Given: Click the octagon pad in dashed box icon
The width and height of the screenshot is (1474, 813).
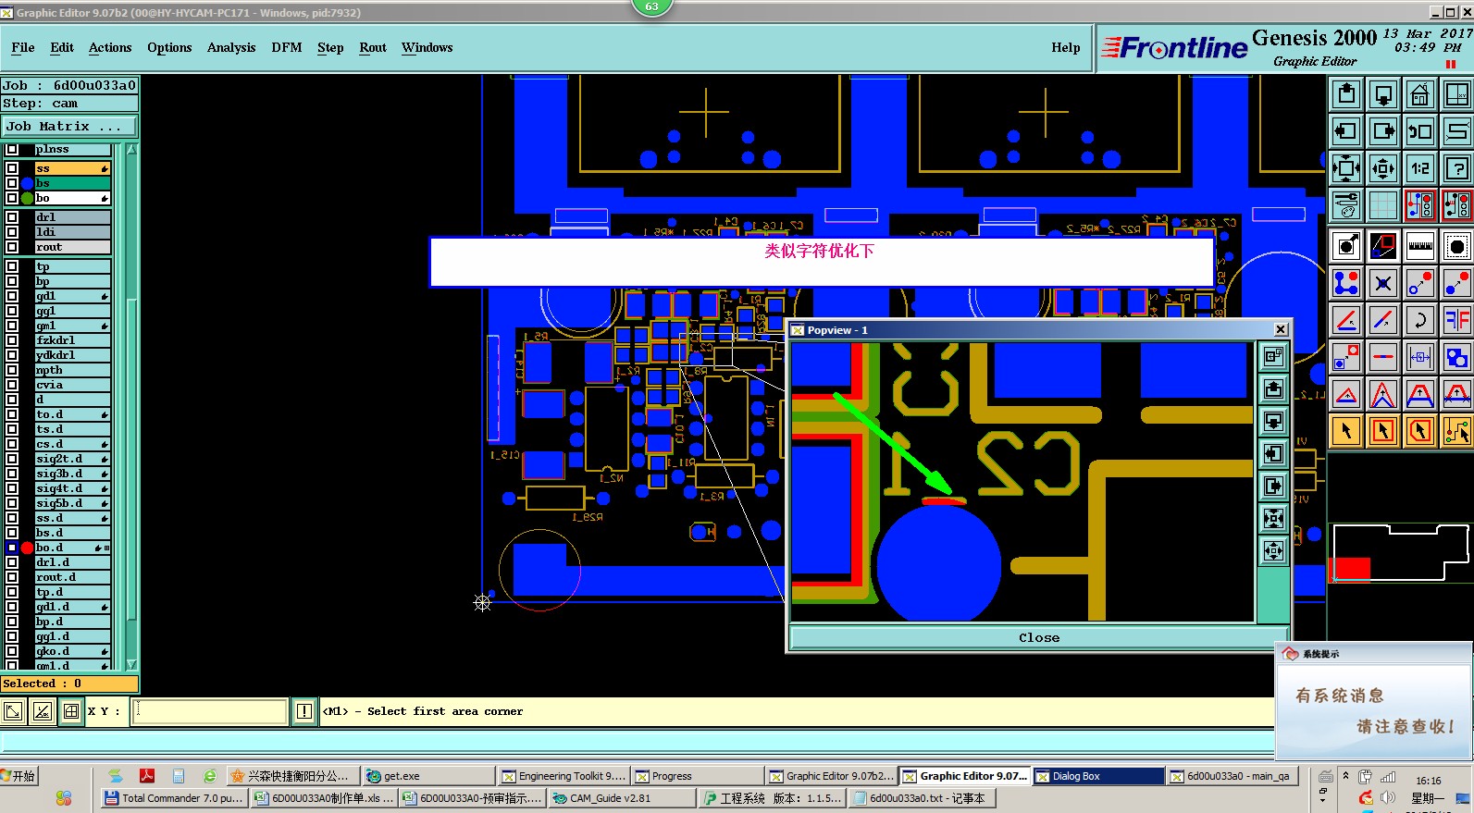Looking at the screenshot, I should click(x=1456, y=246).
